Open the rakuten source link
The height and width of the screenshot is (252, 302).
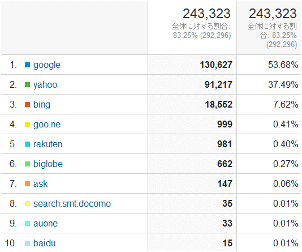pos(48,144)
